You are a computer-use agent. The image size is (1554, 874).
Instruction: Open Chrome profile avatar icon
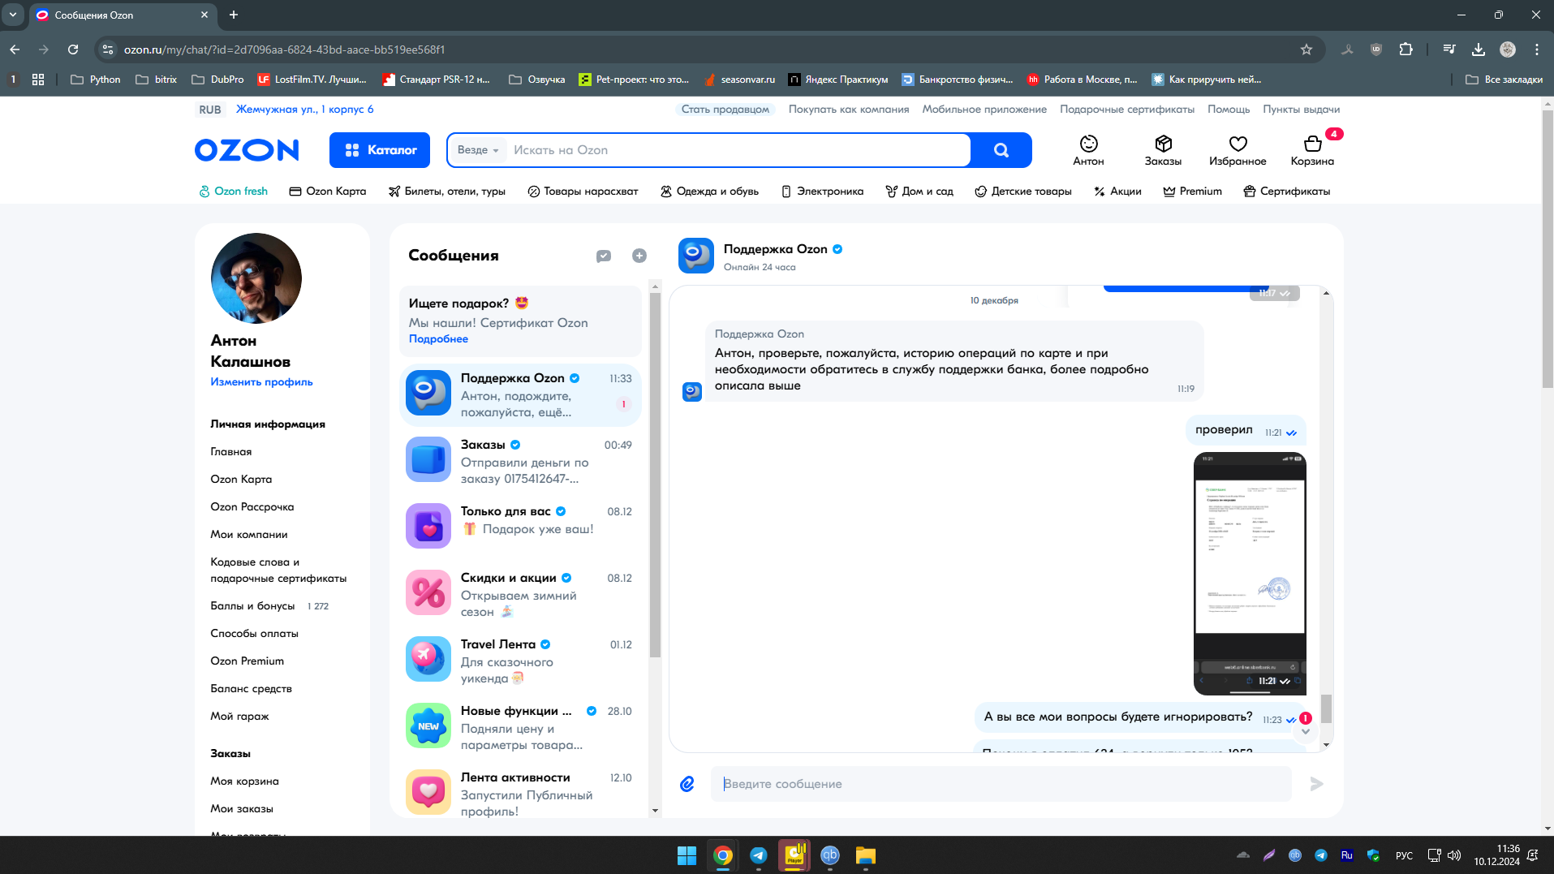click(x=1508, y=50)
